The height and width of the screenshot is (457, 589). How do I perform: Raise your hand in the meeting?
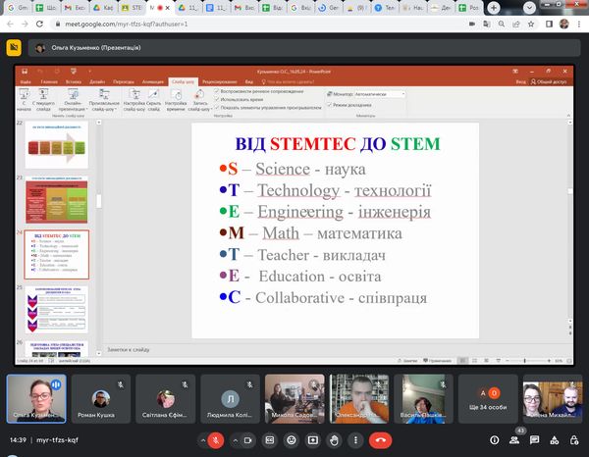coord(335,440)
